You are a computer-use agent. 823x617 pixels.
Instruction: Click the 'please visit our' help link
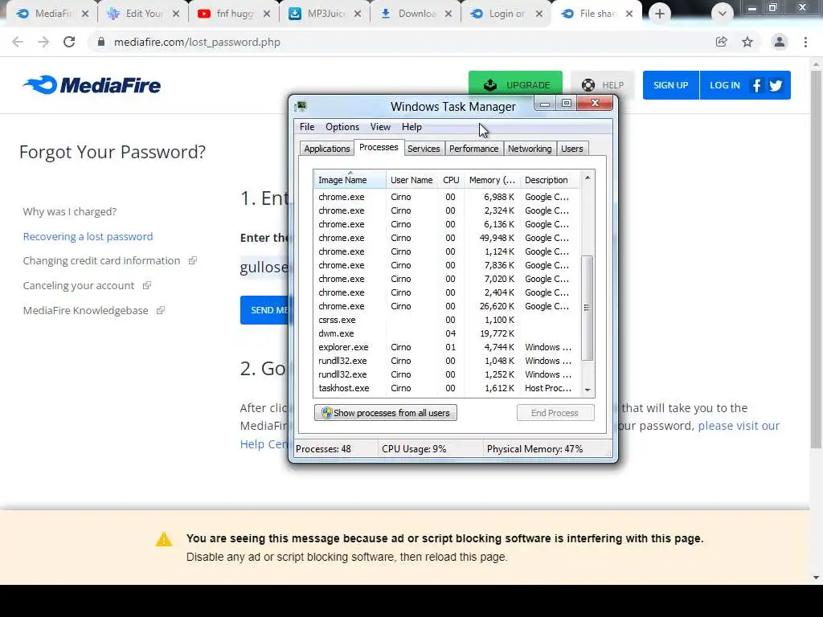739,426
